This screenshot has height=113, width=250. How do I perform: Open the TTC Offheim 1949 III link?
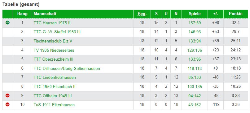pos(53,96)
